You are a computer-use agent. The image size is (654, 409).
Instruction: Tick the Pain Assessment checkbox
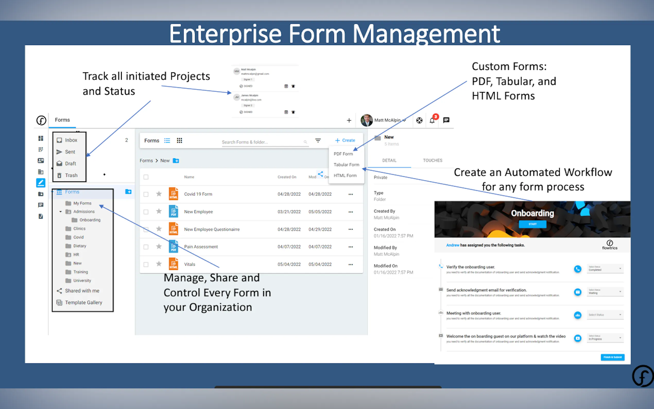[x=146, y=247]
